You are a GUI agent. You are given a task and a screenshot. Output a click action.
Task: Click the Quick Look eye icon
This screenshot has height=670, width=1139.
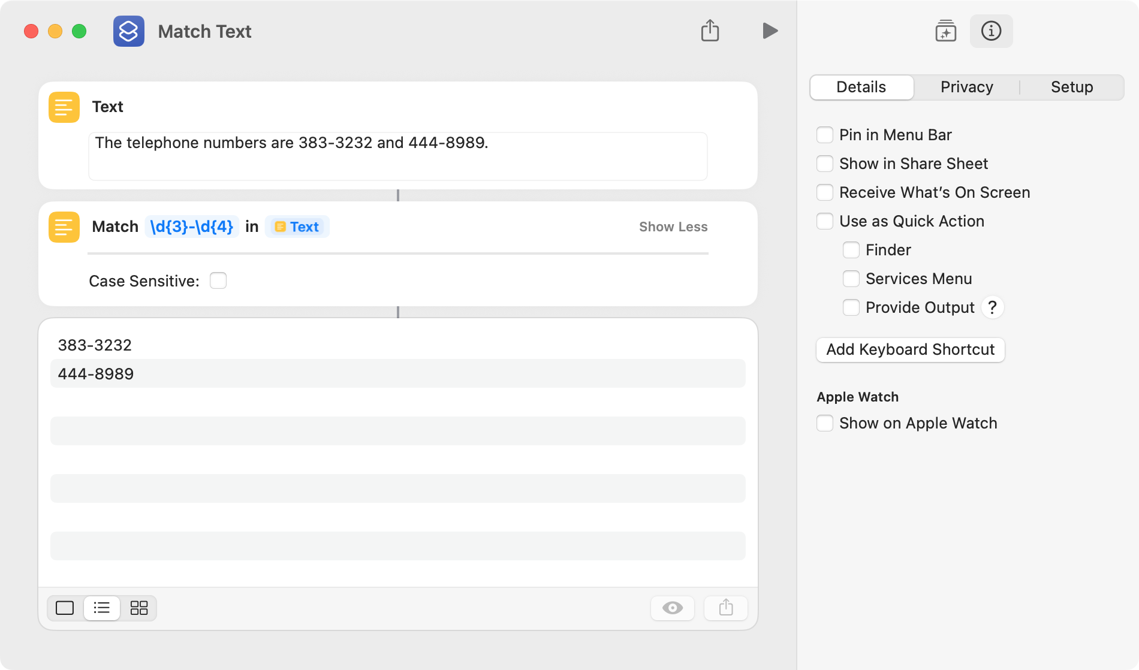tap(673, 608)
